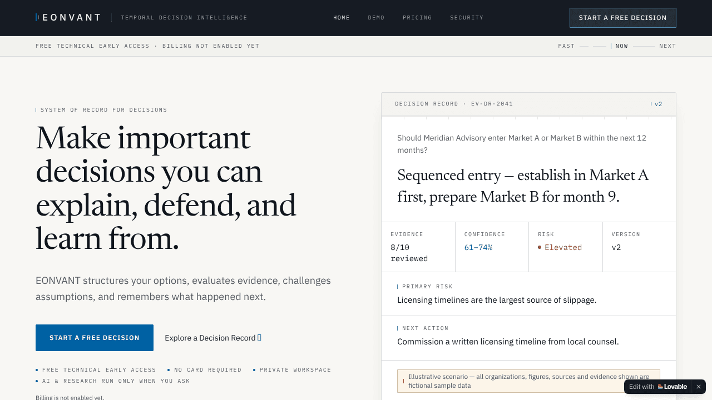This screenshot has width=712, height=400.
Task: Open the Pricing nav link
Action: click(417, 18)
